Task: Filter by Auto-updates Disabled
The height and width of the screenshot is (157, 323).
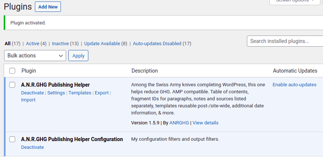Action: (x=157, y=44)
